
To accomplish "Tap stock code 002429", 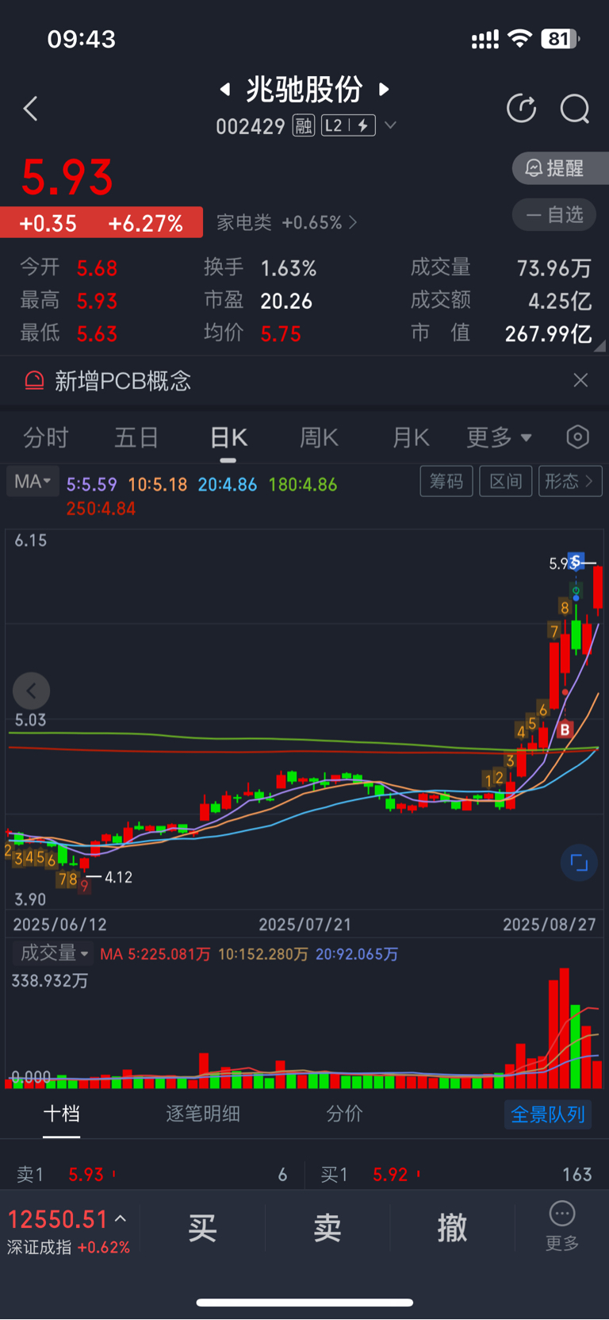I will [251, 126].
